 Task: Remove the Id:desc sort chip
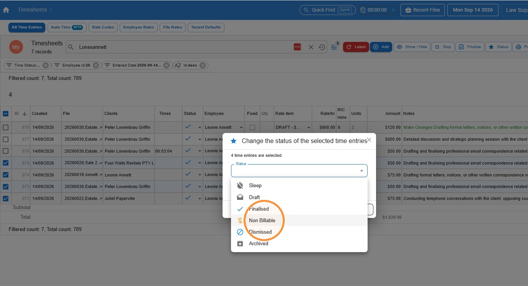pyautogui.click(x=203, y=65)
